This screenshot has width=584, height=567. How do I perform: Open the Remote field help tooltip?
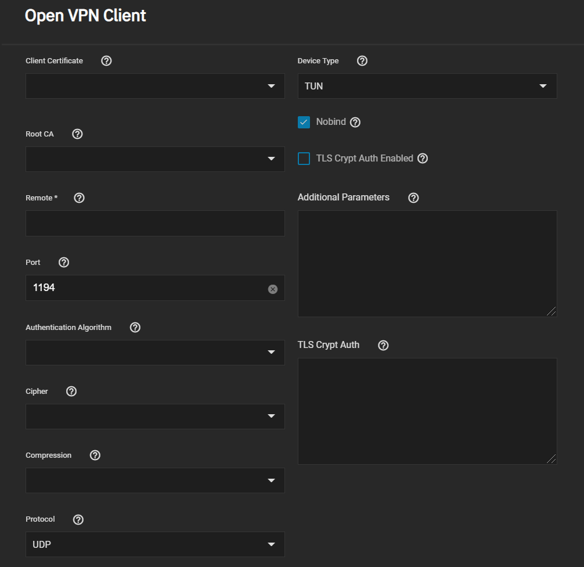(x=80, y=198)
